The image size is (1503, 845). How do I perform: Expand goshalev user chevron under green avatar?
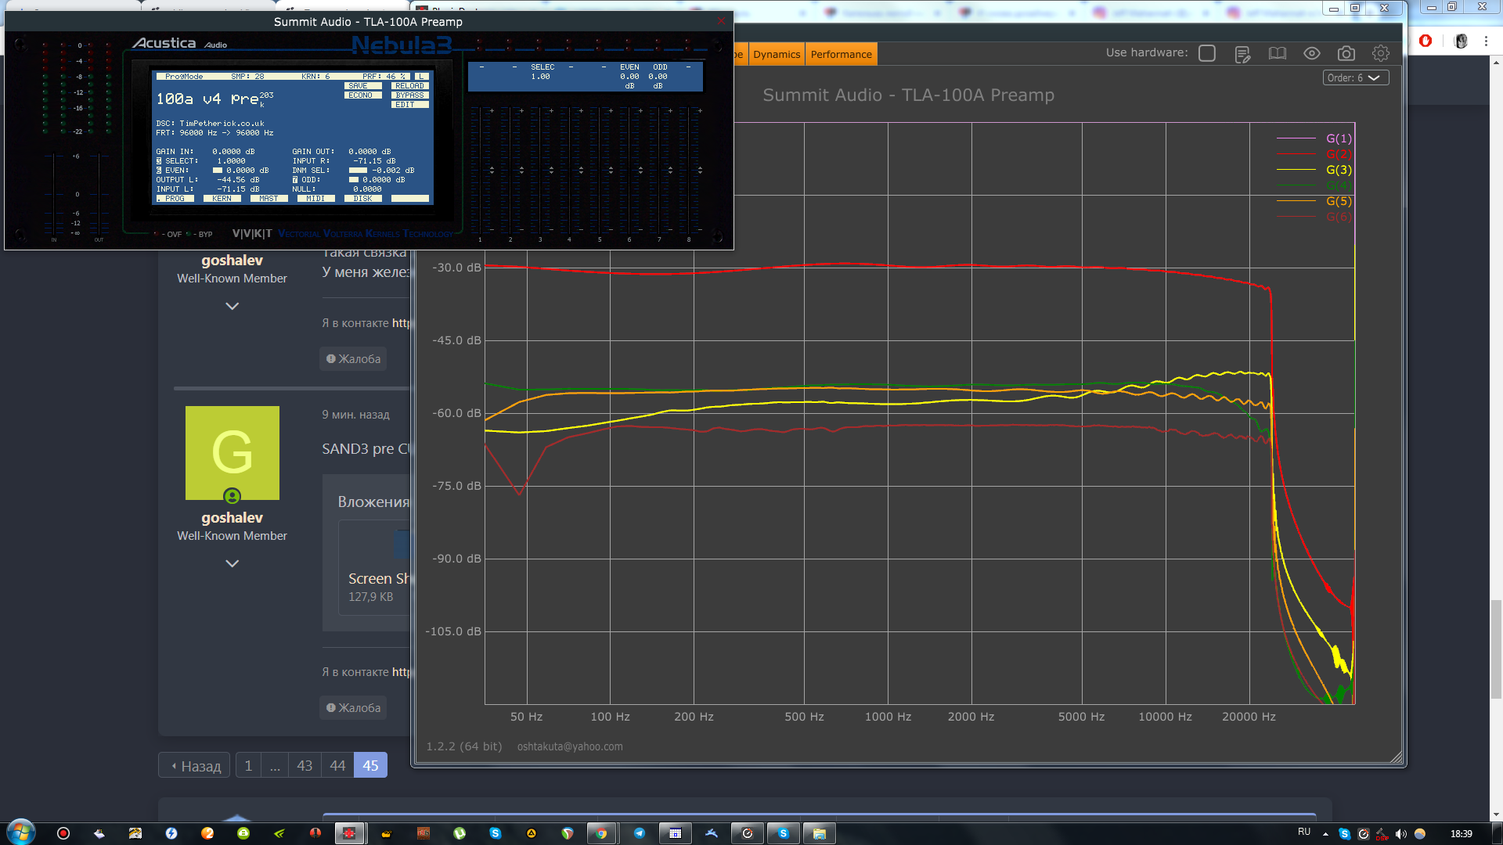[x=232, y=563]
